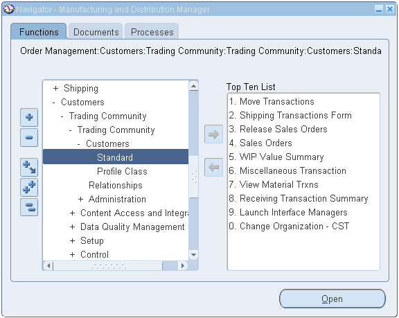The width and height of the screenshot is (399, 318).
Task: Click the Expand (plus) button beside the tree
Action: tap(29, 117)
